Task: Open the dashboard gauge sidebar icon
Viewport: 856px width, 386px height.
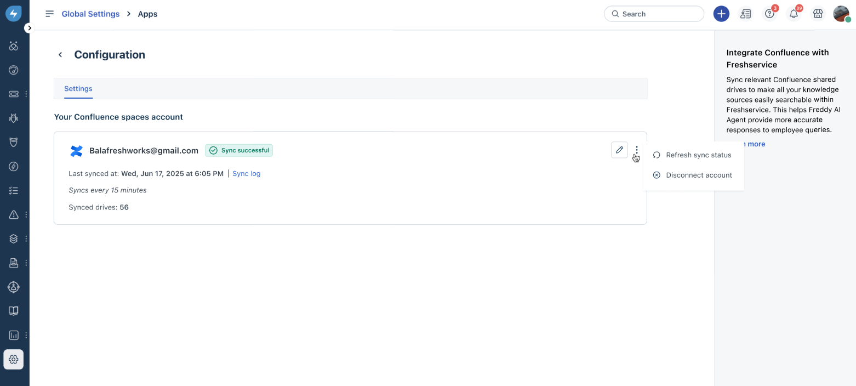Action: click(x=14, y=70)
